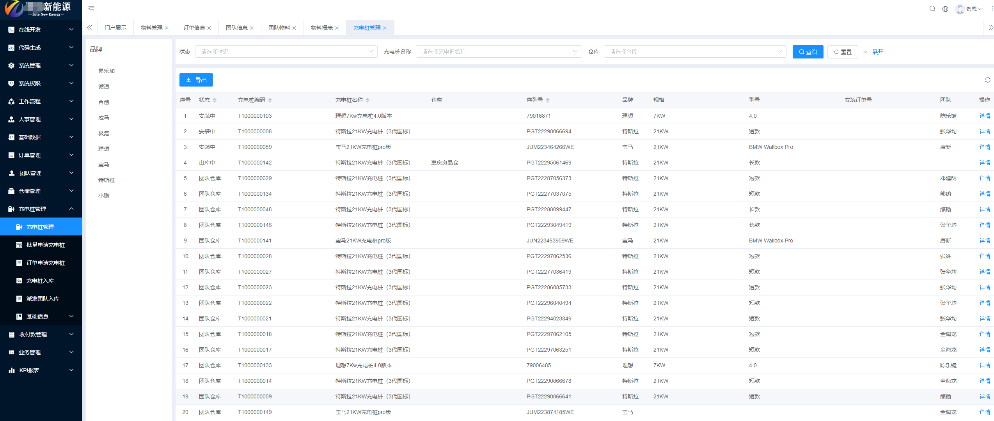Collapse the sidebar menu toggle icon
The image size is (994, 421).
pyautogui.click(x=91, y=9)
